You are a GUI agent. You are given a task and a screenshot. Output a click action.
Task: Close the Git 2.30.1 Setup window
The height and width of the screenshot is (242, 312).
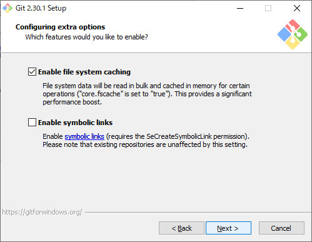(297, 8)
